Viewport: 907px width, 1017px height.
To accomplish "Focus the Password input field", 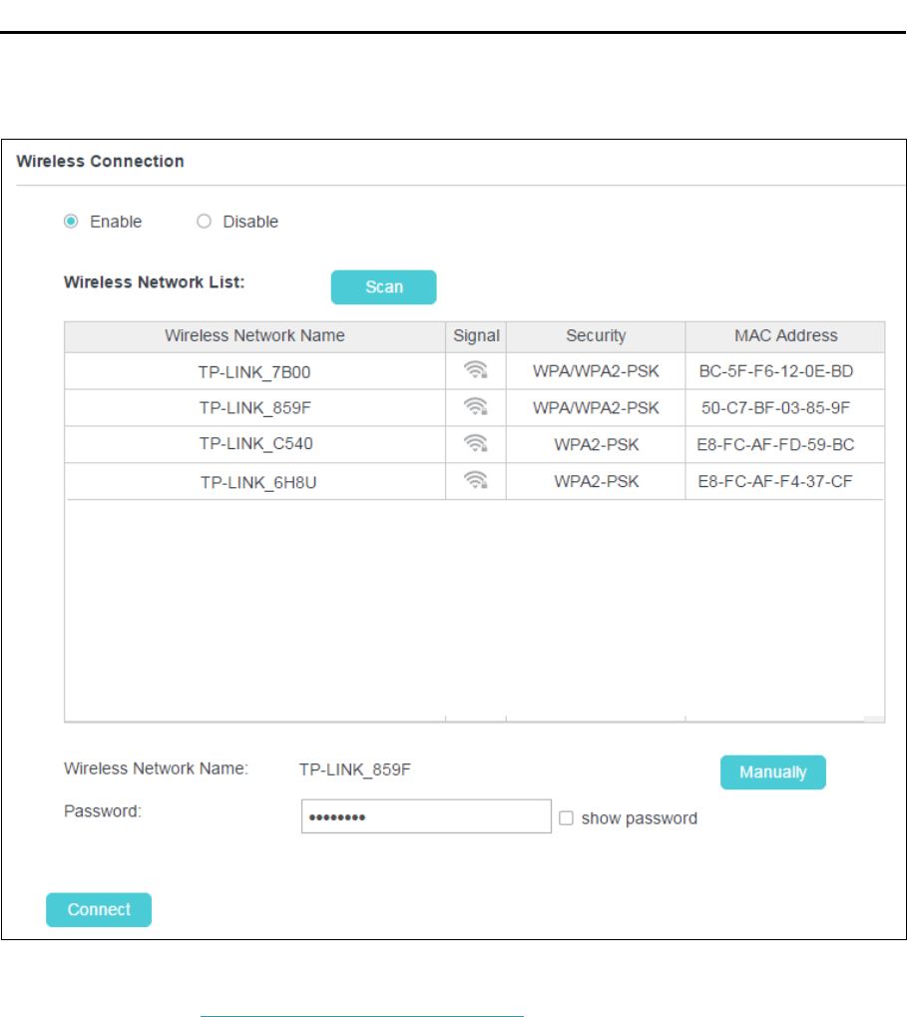I will [x=426, y=816].
